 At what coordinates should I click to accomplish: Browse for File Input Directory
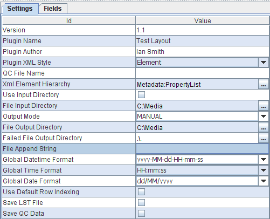264,106
